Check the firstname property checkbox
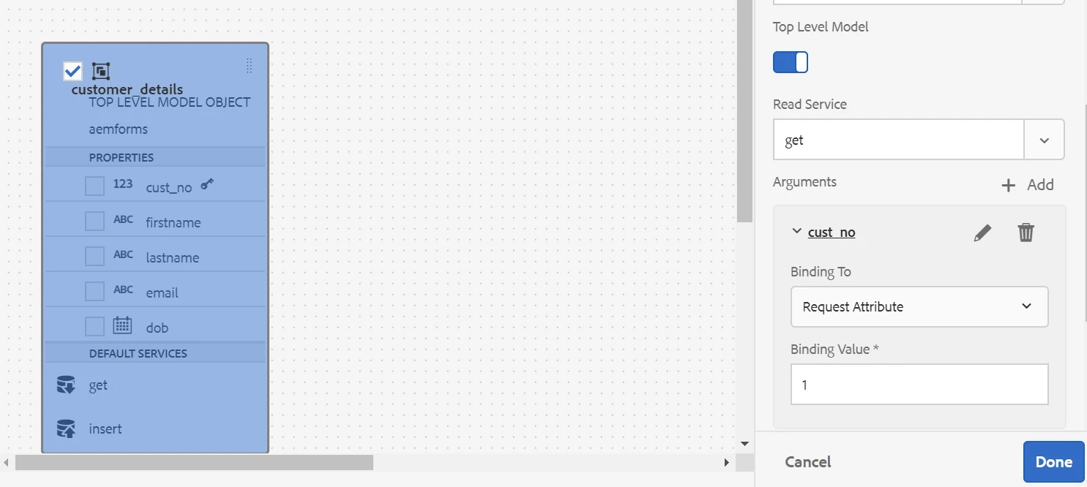 click(x=94, y=221)
